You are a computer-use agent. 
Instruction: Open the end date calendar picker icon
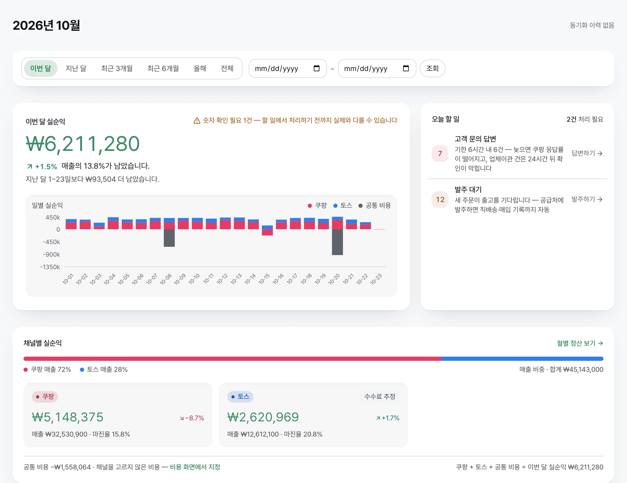click(406, 68)
